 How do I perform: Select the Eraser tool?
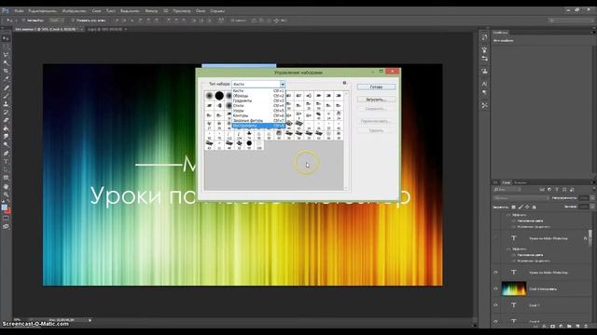(6, 120)
